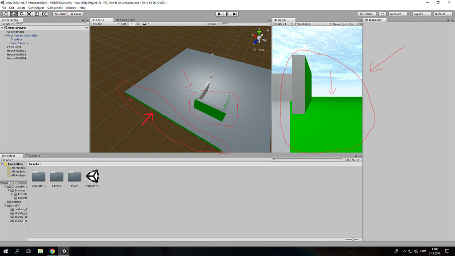
Task: Select the Main Camera in the Hierarchy
Action: click(x=19, y=43)
